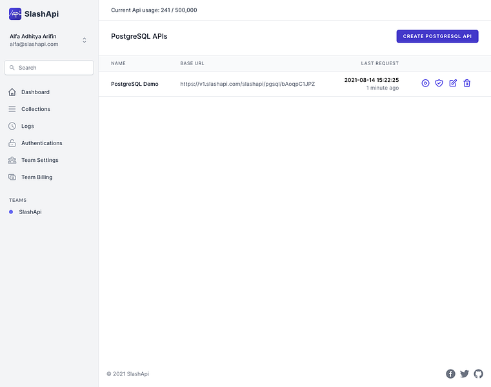
Task: Click the PostgreSQL APIs heading
Action: pyautogui.click(x=139, y=36)
